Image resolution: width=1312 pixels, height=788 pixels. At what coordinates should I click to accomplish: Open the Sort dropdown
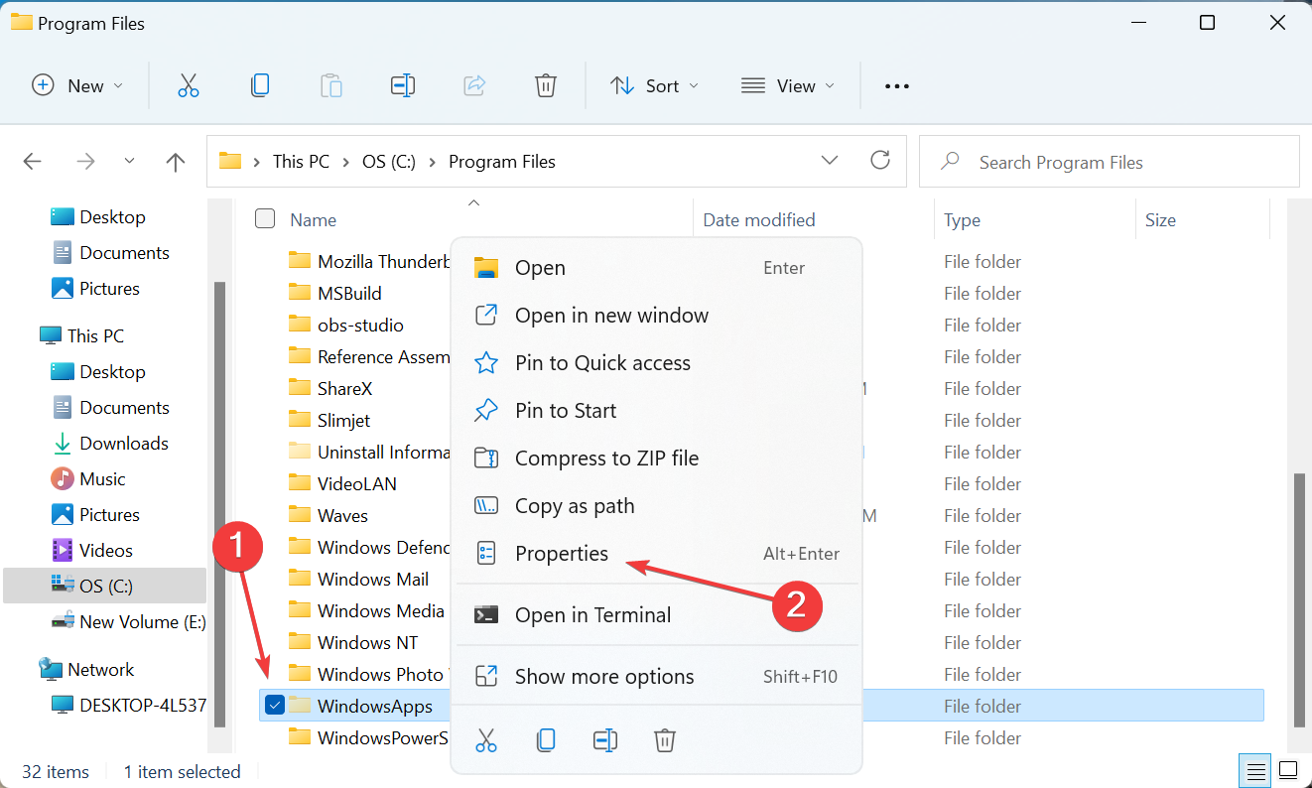tap(655, 86)
